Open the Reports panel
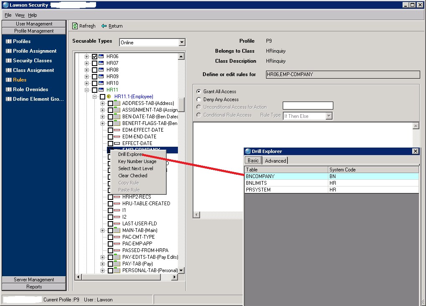 click(x=34, y=287)
